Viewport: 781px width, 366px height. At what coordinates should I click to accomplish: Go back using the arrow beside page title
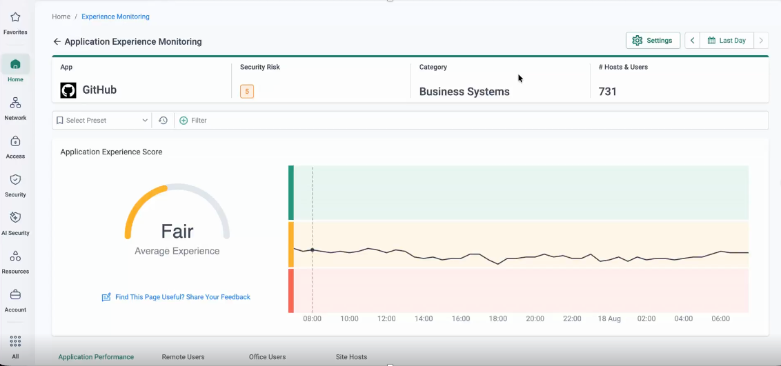tap(57, 42)
